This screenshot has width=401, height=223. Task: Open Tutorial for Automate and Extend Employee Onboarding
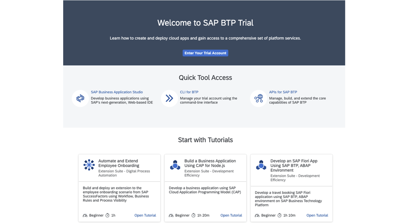coord(145,215)
